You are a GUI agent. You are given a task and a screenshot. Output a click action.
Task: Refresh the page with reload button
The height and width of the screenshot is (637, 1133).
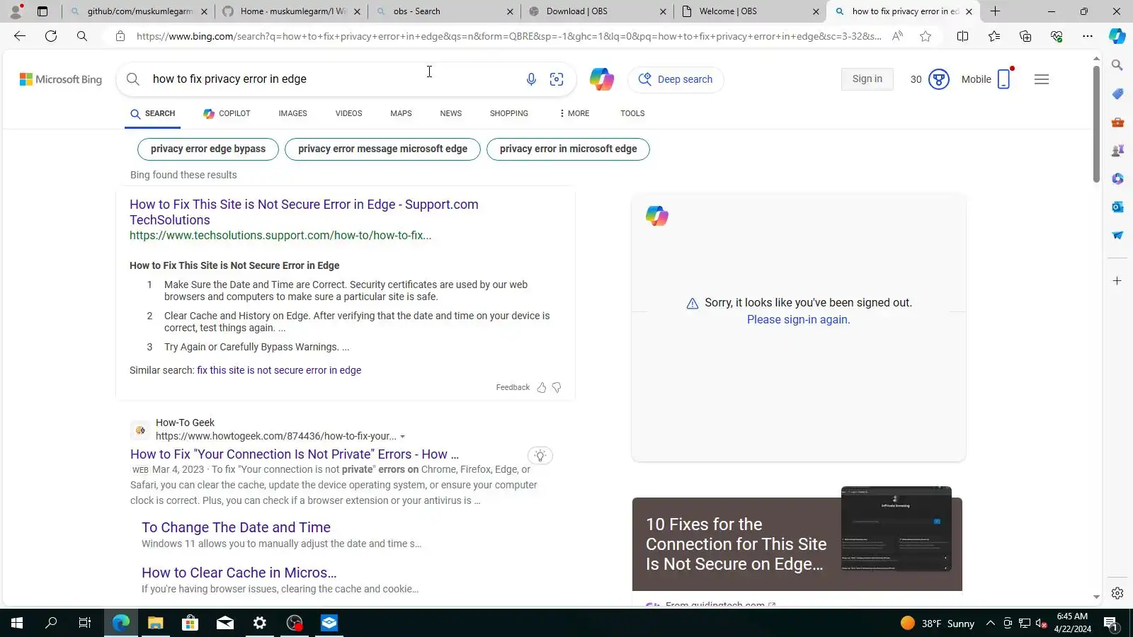pos(51,36)
